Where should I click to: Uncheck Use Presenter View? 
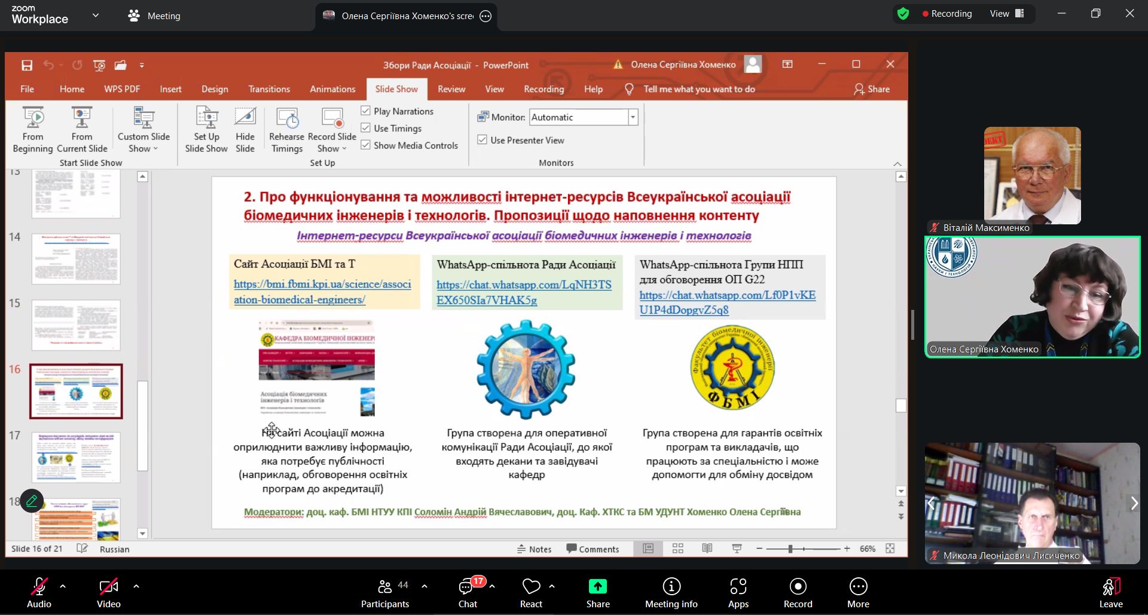click(x=483, y=140)
